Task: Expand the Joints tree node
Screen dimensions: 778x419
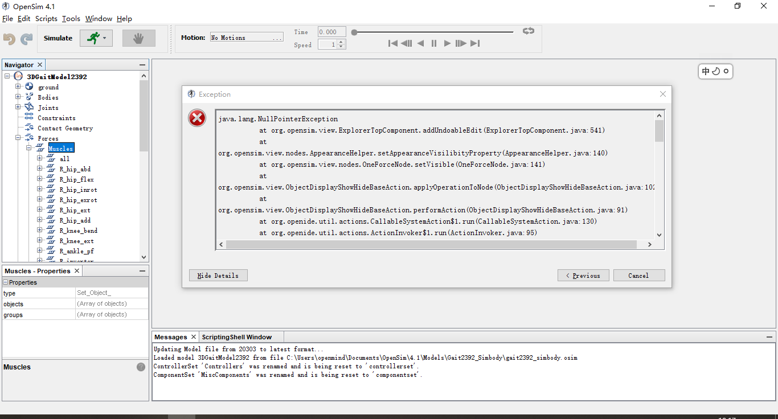Action: (x=18, y=107)
